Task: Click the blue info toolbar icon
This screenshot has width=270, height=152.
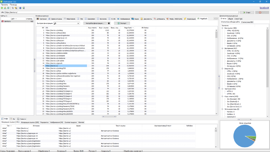Action: click(20, 8)
